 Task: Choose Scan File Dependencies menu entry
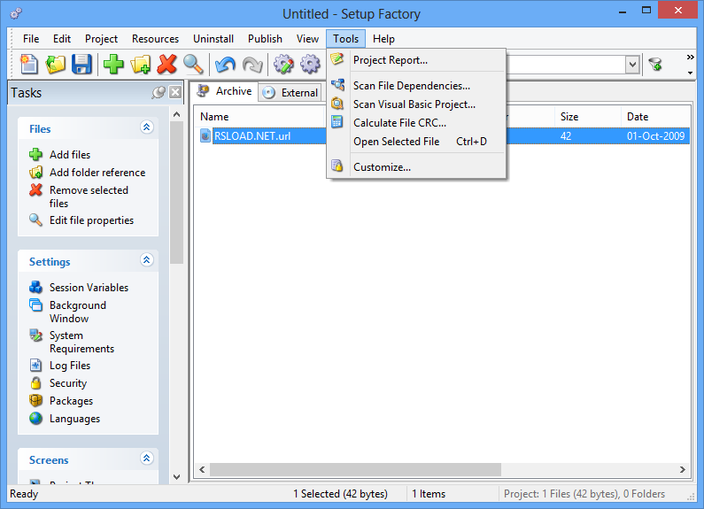click(417, 86)
